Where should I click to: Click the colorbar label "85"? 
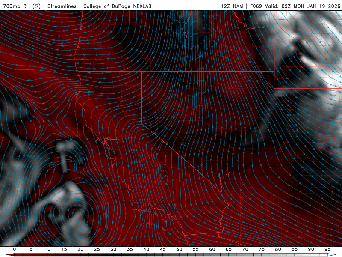(x=295, y=249)
